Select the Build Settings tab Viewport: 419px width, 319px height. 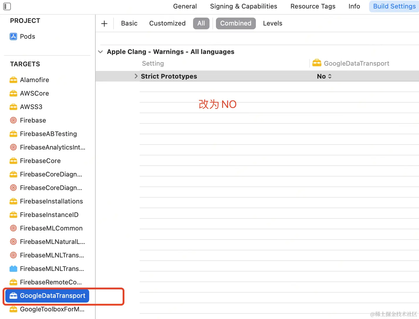coord(394,6)
